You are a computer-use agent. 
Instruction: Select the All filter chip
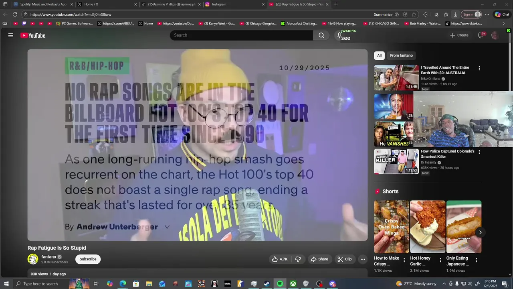pos(379,55)
